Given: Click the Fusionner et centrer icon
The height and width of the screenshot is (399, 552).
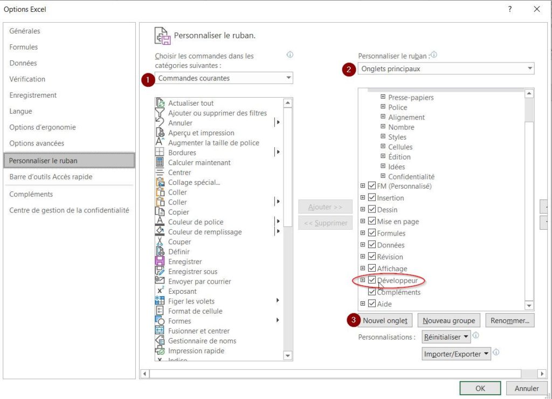Looking at the screenshot, I should 160,331.
